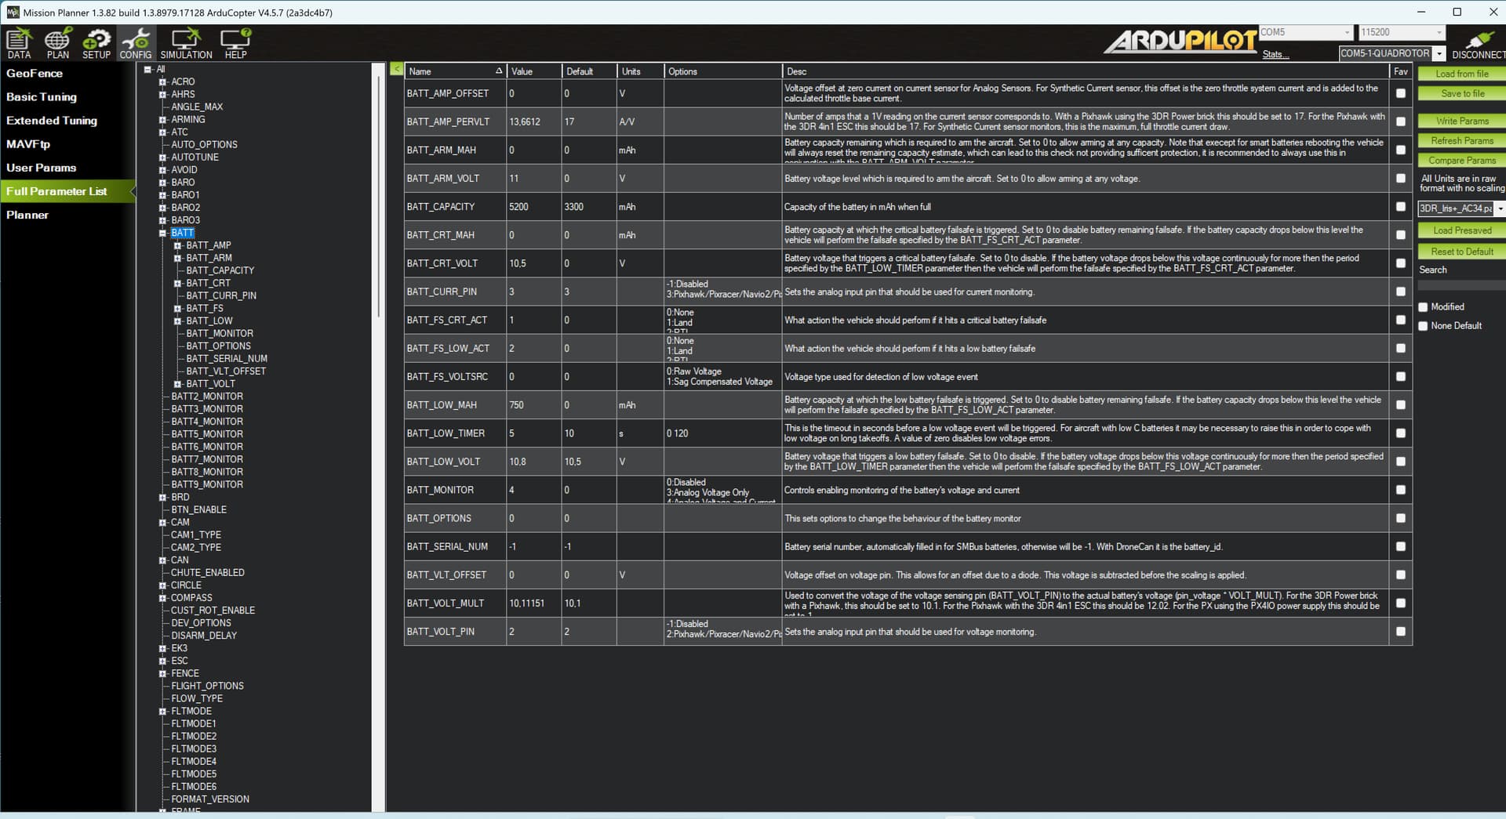1506x819 pixels.
Task: Open the User Params page
Action: 42,168
